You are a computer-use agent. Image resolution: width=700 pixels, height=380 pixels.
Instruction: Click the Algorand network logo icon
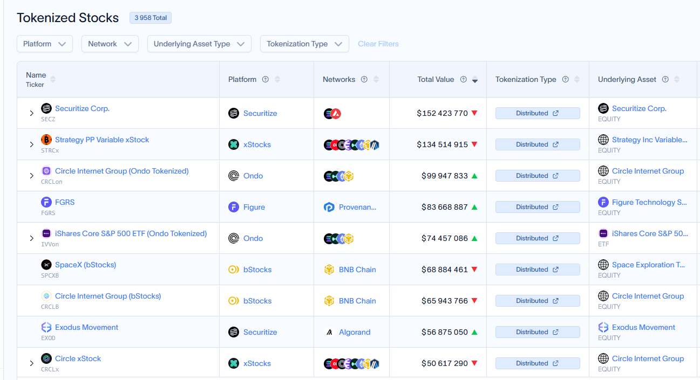tap(329, 332)
